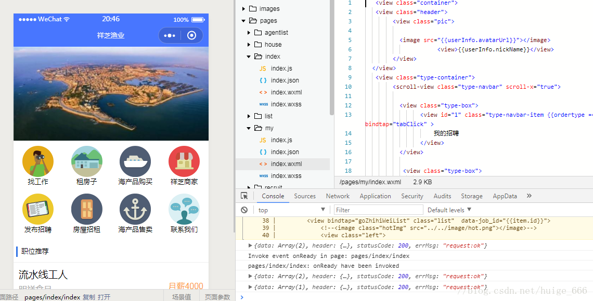Click the inspect element picker icon
This screenshot has width=593, height=301.
tap(244, 196)
